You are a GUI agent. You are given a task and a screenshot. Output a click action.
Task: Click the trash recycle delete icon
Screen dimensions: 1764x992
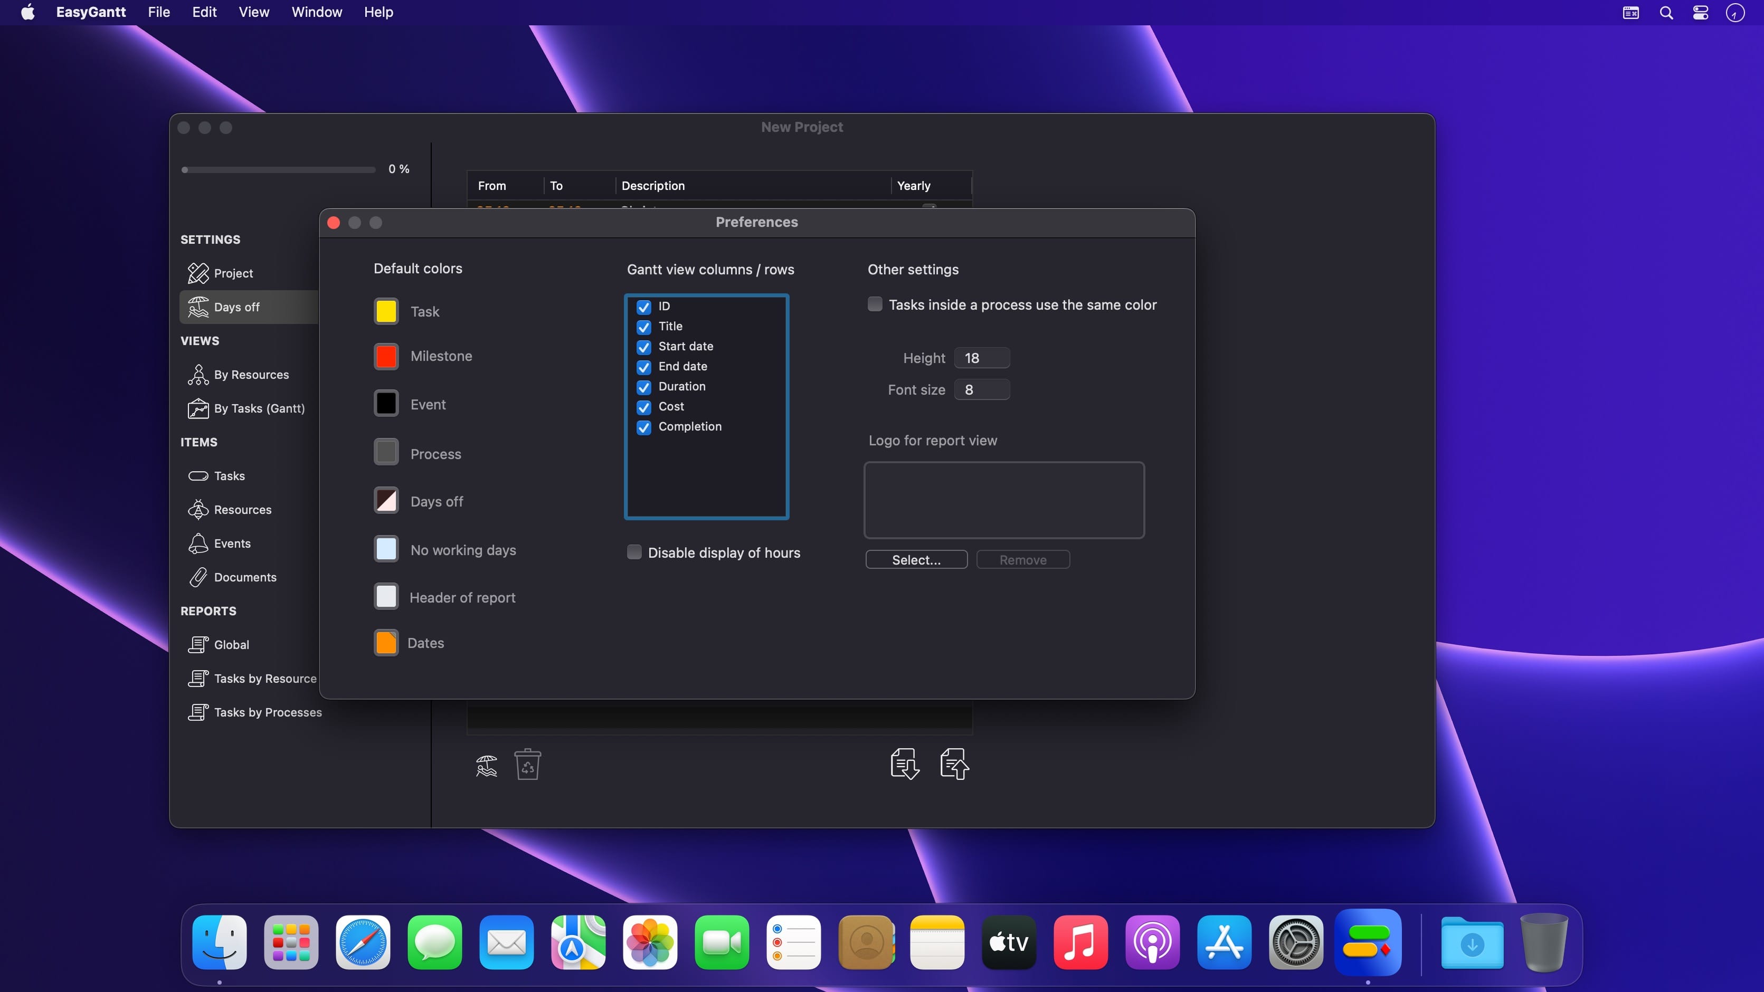point(527,765)
